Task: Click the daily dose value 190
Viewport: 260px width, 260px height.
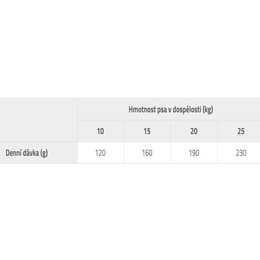Action: pyautogui.click(x=194, y=153)
